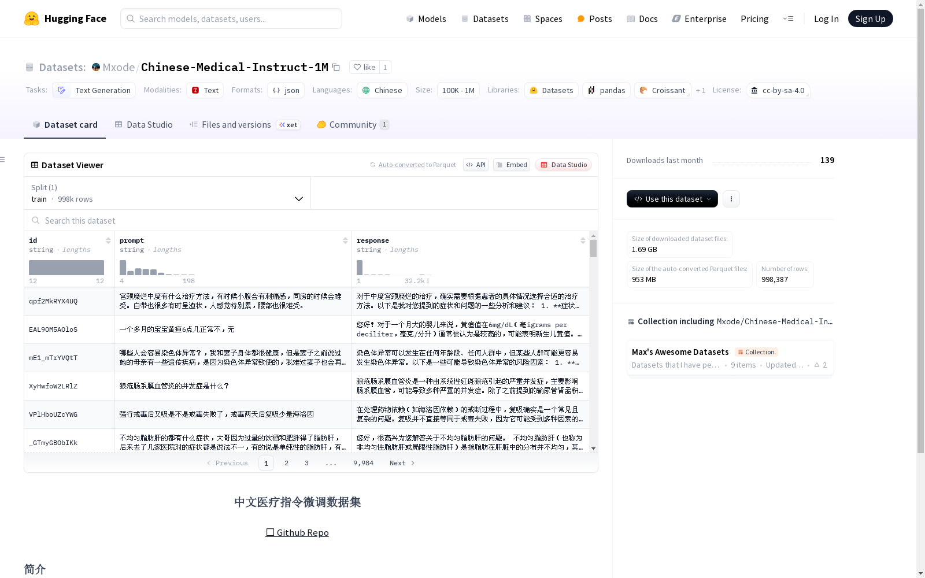Click the Text Generation task tag

[94, 90]
